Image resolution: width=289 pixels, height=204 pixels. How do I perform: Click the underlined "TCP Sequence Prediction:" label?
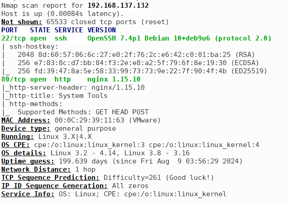point(50,178)
